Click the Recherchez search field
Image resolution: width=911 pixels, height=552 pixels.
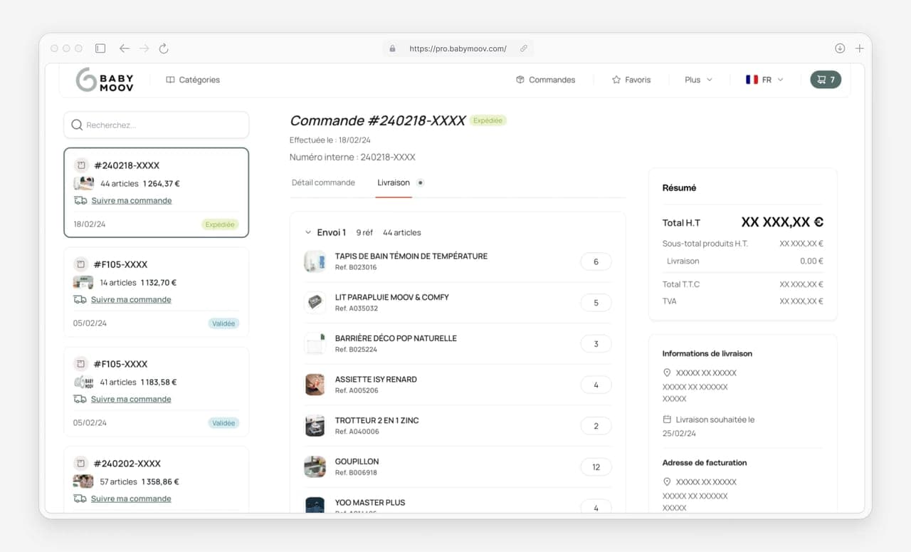pos(157,125)
